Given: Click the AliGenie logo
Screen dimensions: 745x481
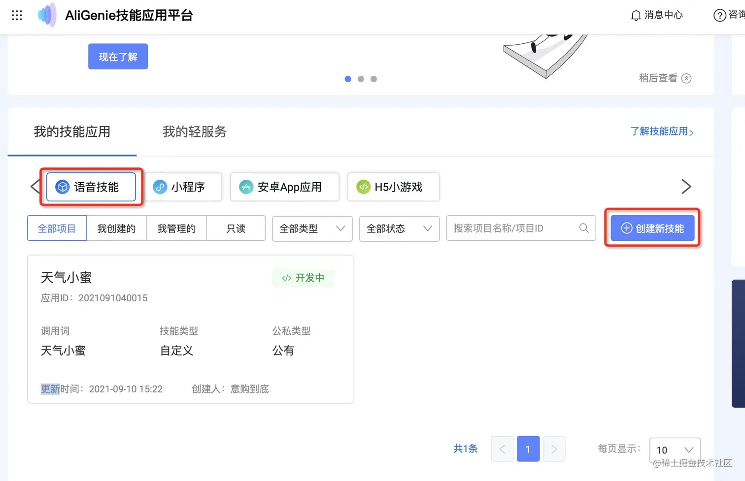Looking at the screenshot, I should pyautogui.click(x=47, y=15).
